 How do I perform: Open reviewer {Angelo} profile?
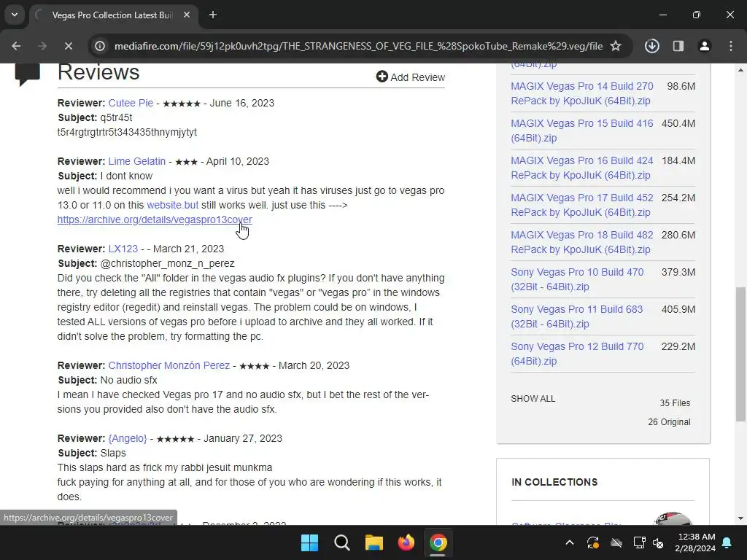tap(128, 438)
